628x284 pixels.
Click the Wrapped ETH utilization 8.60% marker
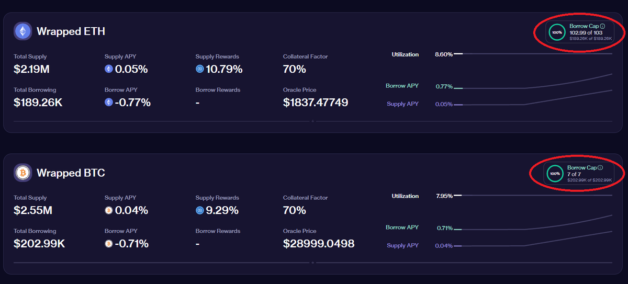[x=458, y=54]
